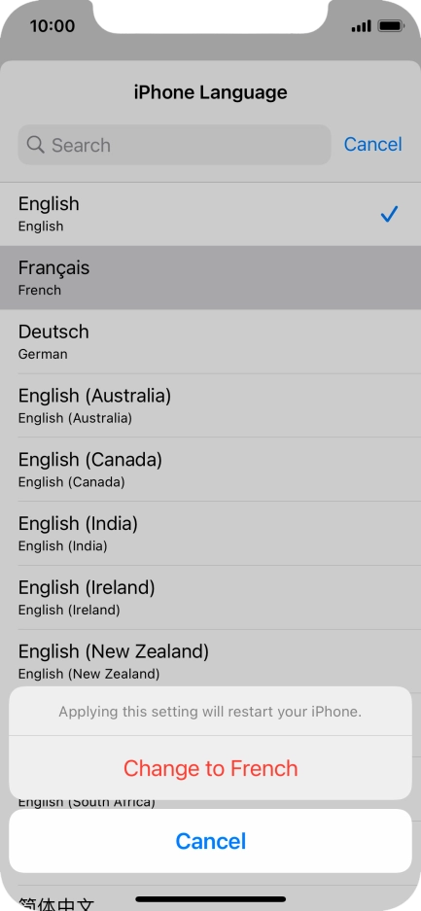Pick English (Ireland) from the list
This screenshot has width=421, height=911.
coord(210,597)
